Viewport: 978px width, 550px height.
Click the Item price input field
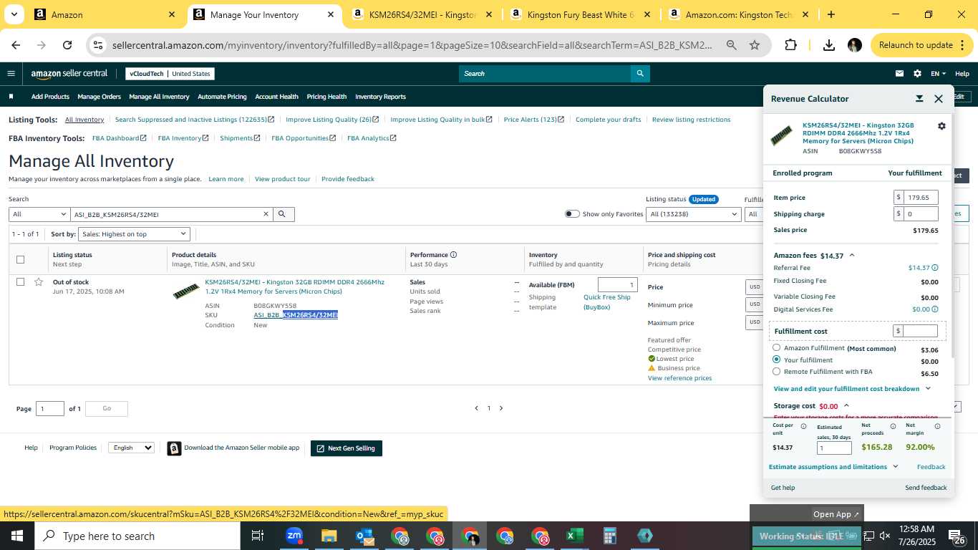[920, 198]
